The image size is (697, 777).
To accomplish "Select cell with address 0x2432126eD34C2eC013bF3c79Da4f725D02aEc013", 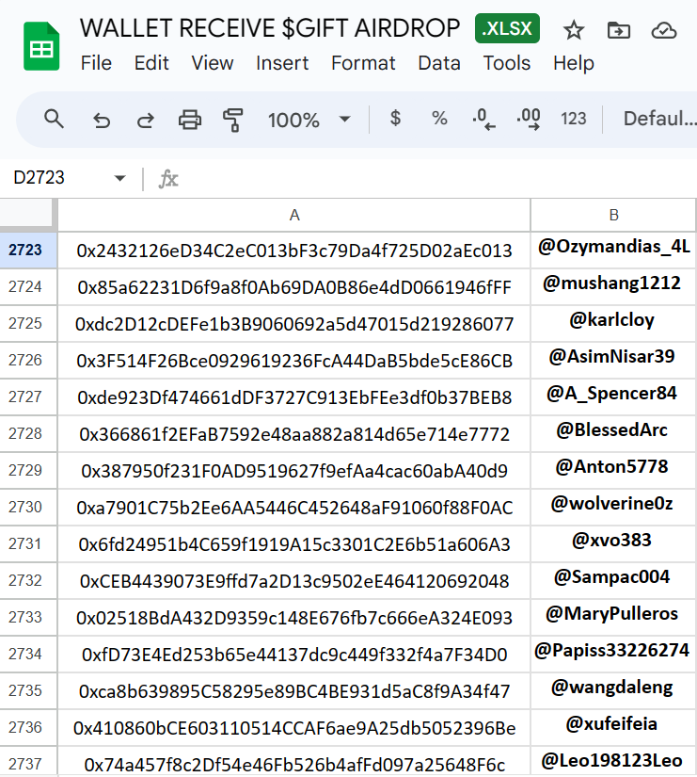I will point(294,251).
